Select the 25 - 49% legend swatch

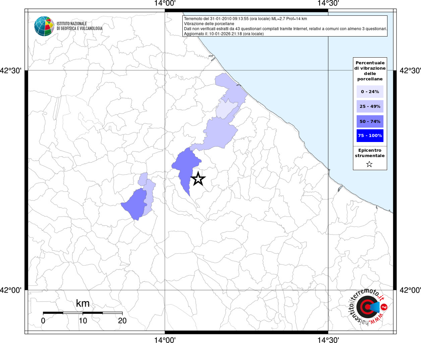point(370,107)
